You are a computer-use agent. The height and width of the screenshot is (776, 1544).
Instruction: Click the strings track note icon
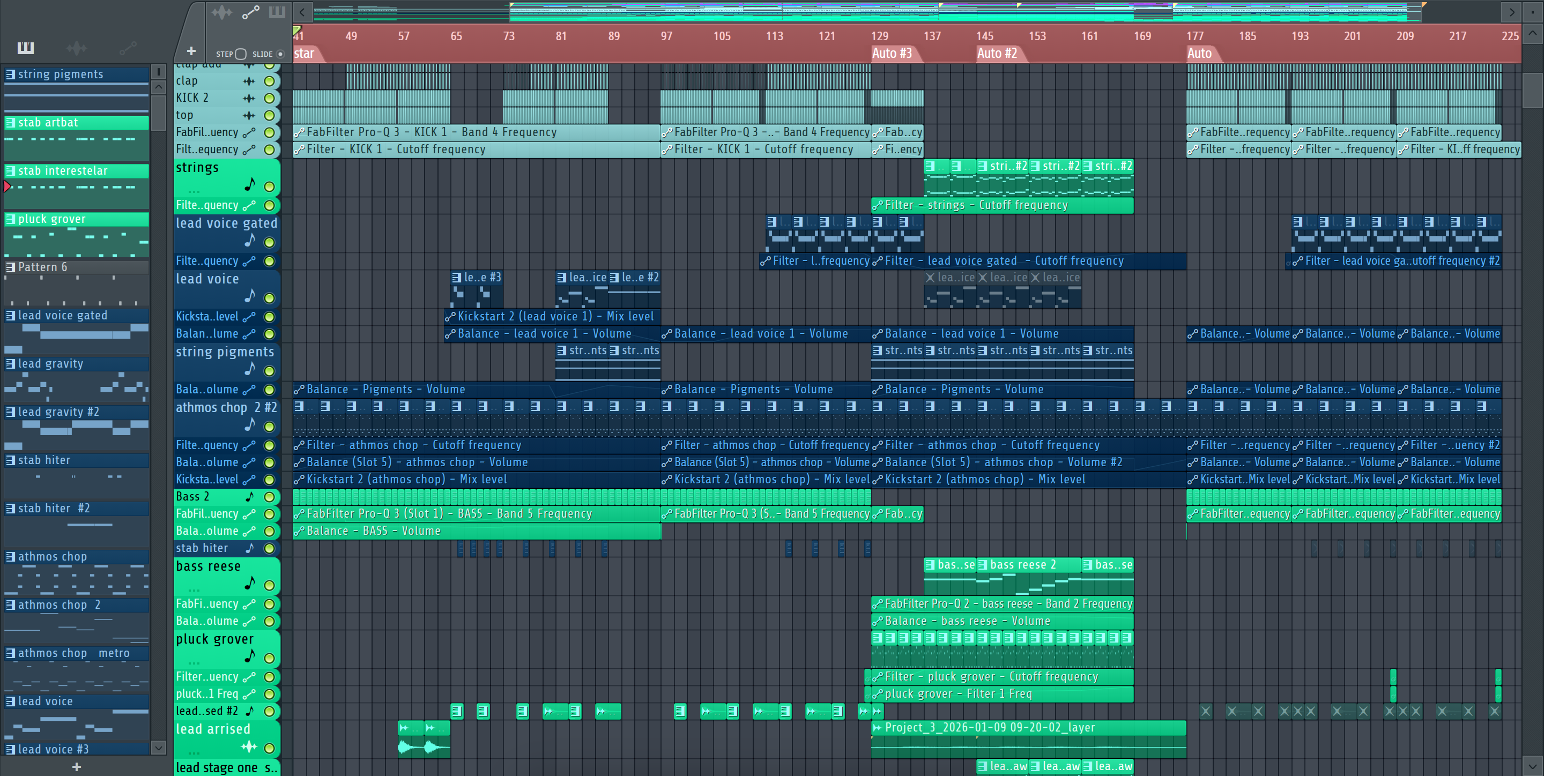click(250, 184)
